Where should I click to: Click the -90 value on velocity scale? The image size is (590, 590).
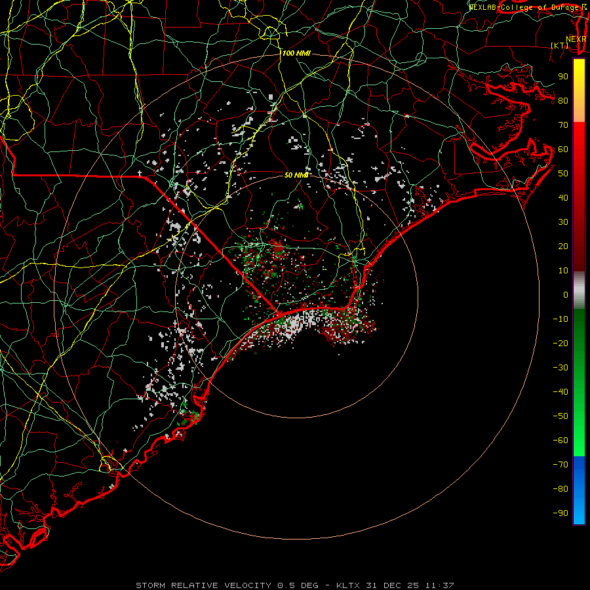tap(560, 513)
